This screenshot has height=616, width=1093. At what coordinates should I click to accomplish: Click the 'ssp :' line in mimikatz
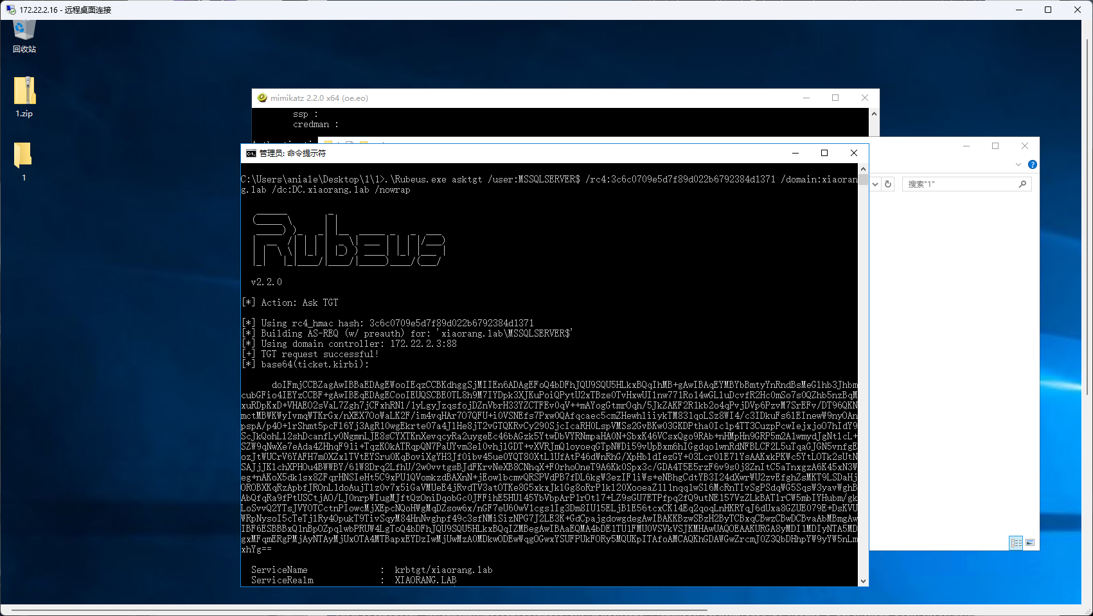coord(305,114)
